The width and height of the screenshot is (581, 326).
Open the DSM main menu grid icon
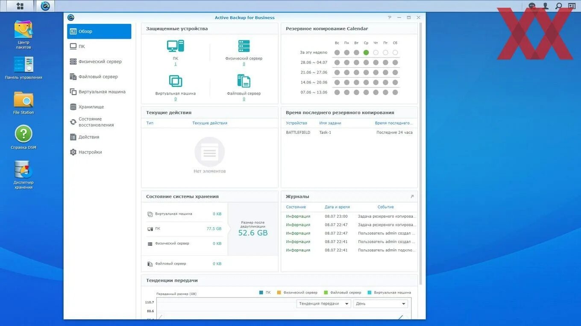(20, 6)
